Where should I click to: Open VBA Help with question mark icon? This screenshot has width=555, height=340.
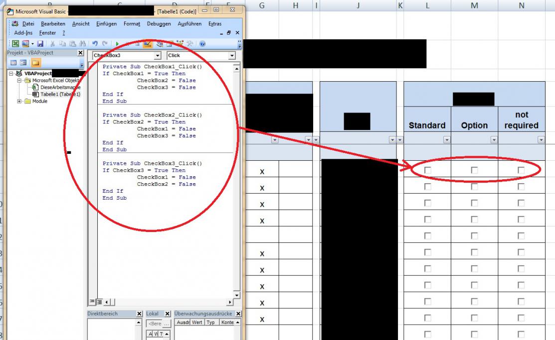(202, 44)
